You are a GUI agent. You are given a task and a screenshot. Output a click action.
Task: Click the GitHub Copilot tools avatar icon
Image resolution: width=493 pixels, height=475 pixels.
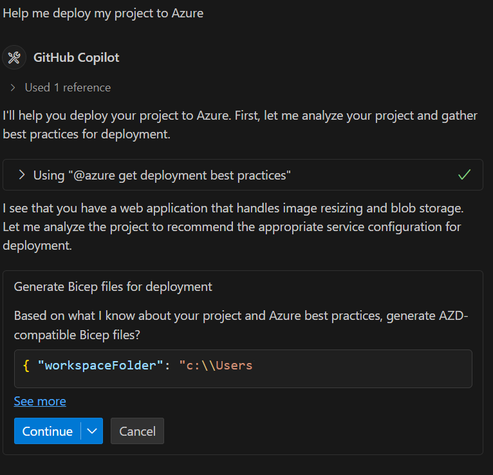(14, 57)
